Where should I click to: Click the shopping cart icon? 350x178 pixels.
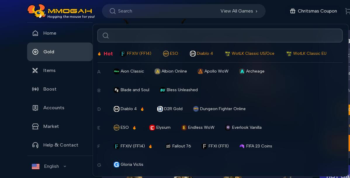point(347,11)
